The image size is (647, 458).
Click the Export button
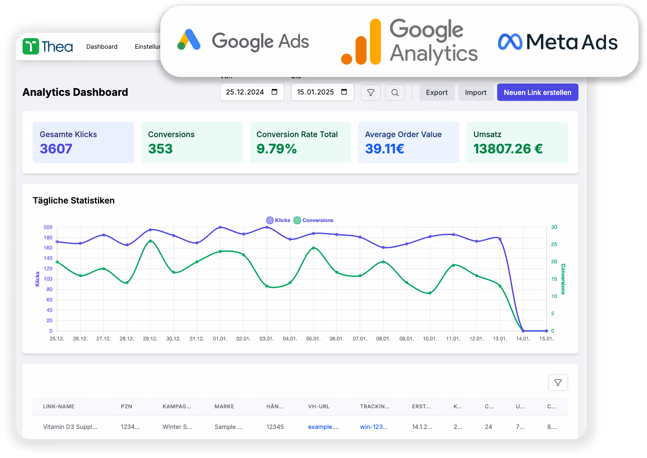coord(437,92)
